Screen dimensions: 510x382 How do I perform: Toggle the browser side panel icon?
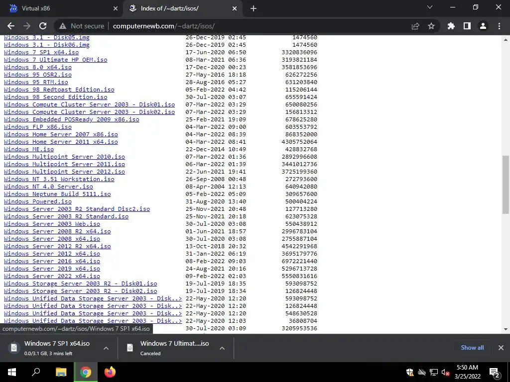click(x=467, y=26)
